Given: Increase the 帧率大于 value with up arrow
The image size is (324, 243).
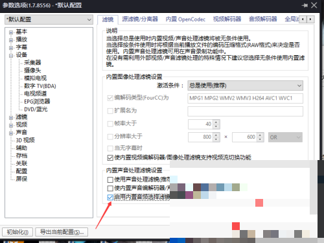Looking at the screenshot, I should coord(216,122).
